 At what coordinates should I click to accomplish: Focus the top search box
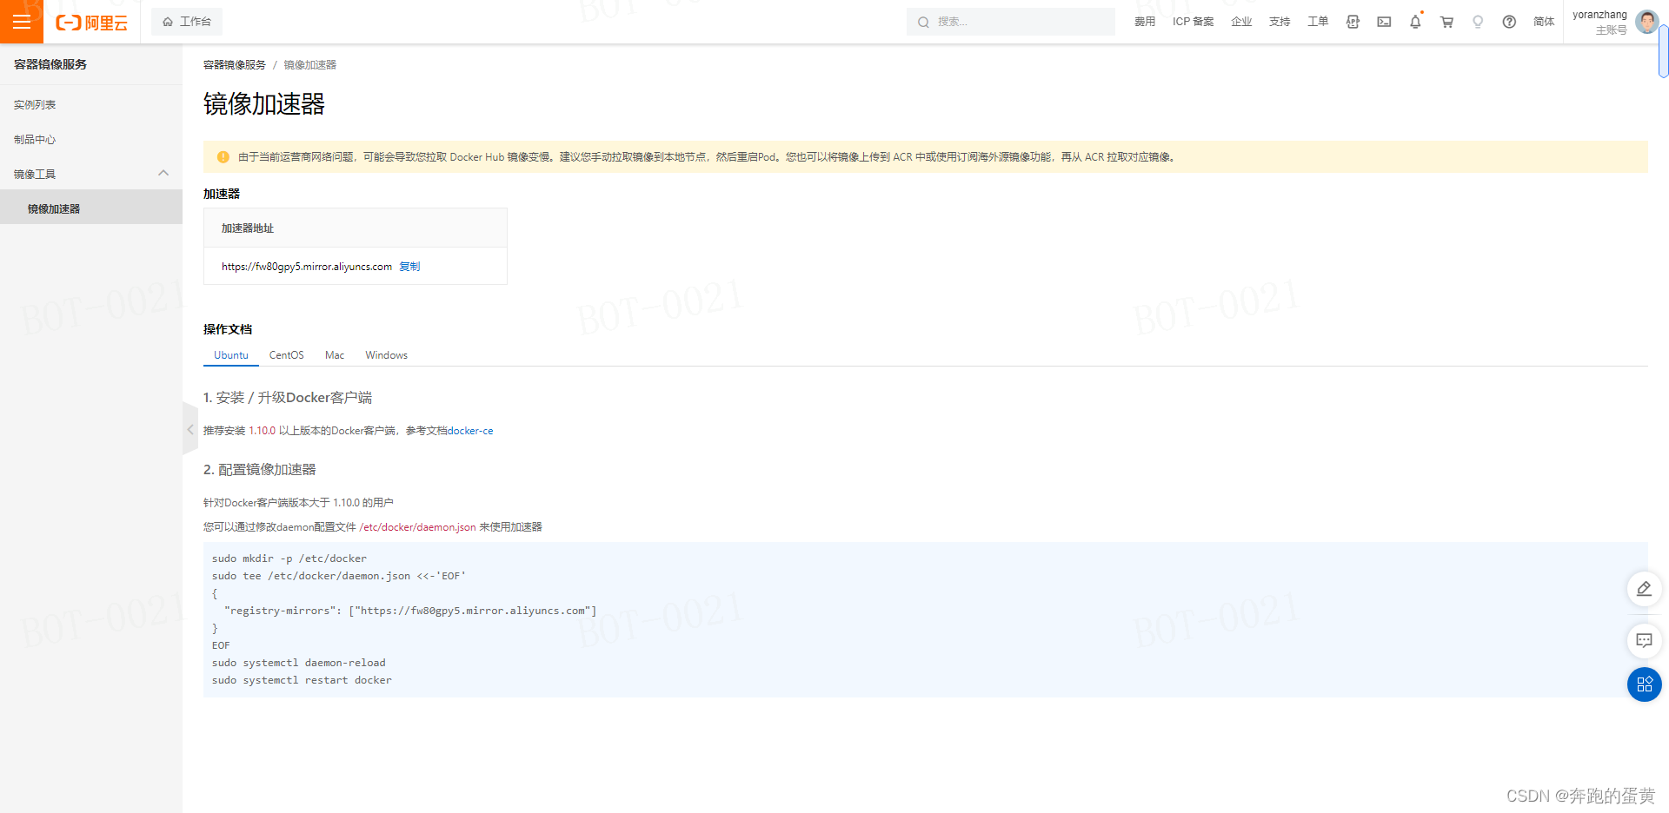pyautogui.click(x=1011, y=22)
